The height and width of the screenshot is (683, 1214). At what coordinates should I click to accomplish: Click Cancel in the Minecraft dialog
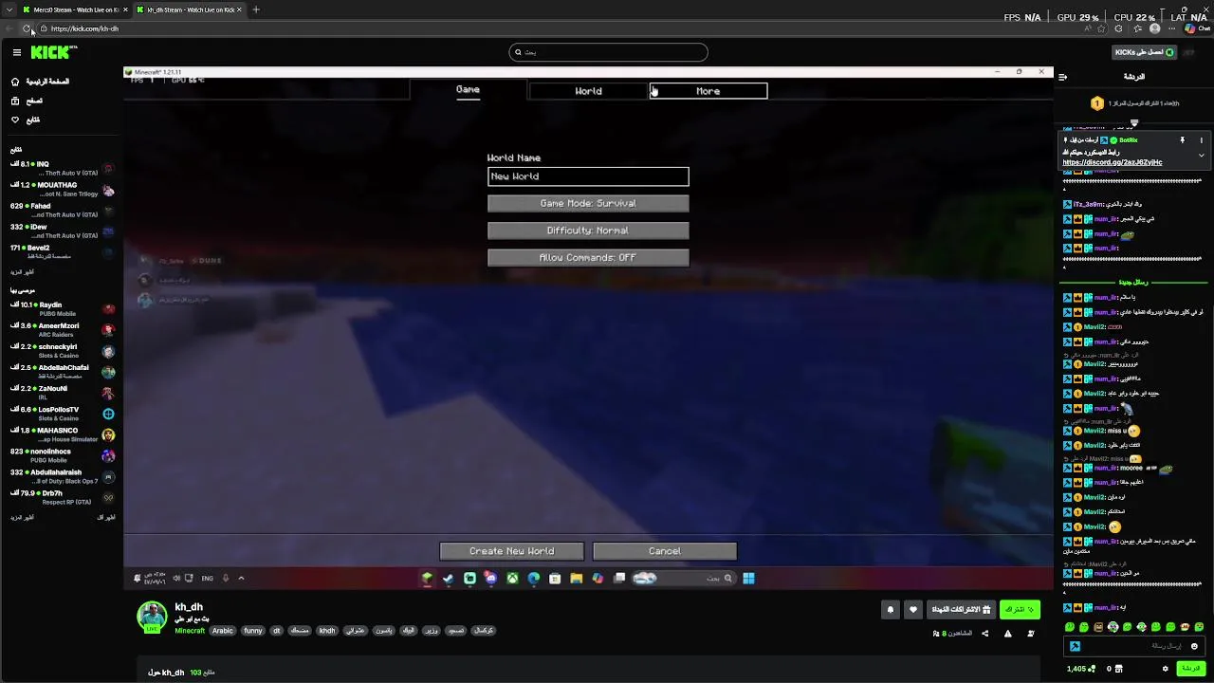tap(664, 551)
